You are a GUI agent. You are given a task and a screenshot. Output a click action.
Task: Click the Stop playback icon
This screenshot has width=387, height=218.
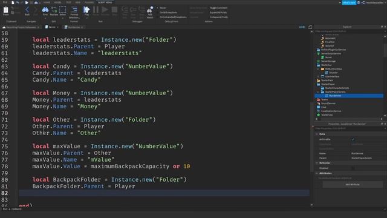(114, 10)
